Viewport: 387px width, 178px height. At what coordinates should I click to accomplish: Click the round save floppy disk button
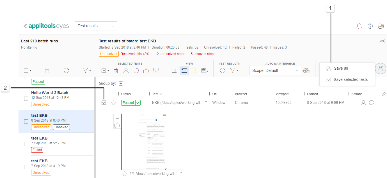380,69
